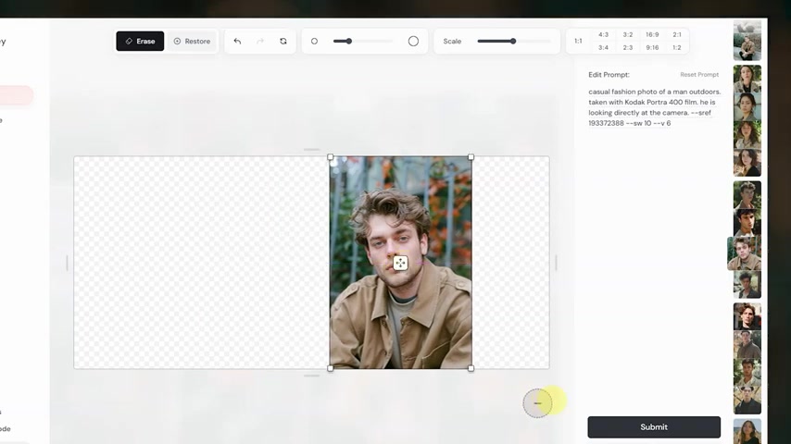Select the Erase tool
Image resolution: width=791 pixels, height=444 pixels.
tap(140, 42)
